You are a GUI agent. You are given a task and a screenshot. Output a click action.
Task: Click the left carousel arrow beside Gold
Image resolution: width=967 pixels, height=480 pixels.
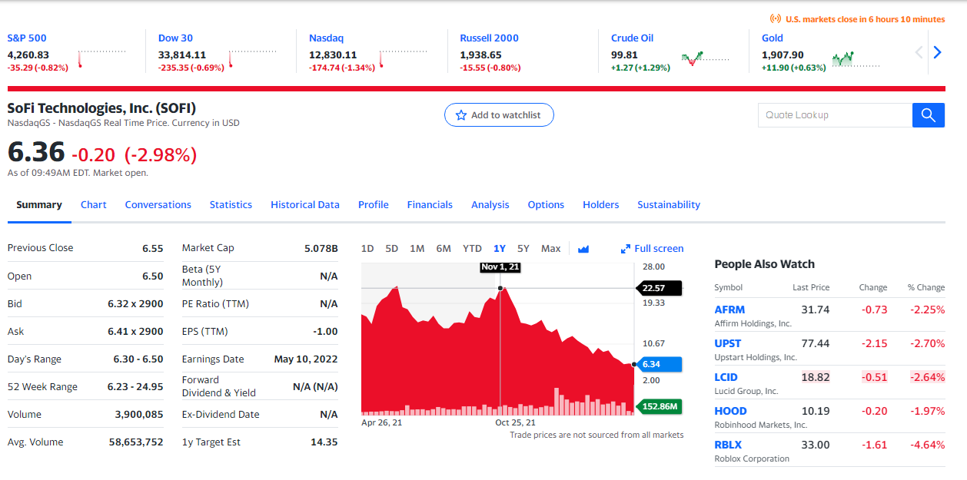click(919, 53)
